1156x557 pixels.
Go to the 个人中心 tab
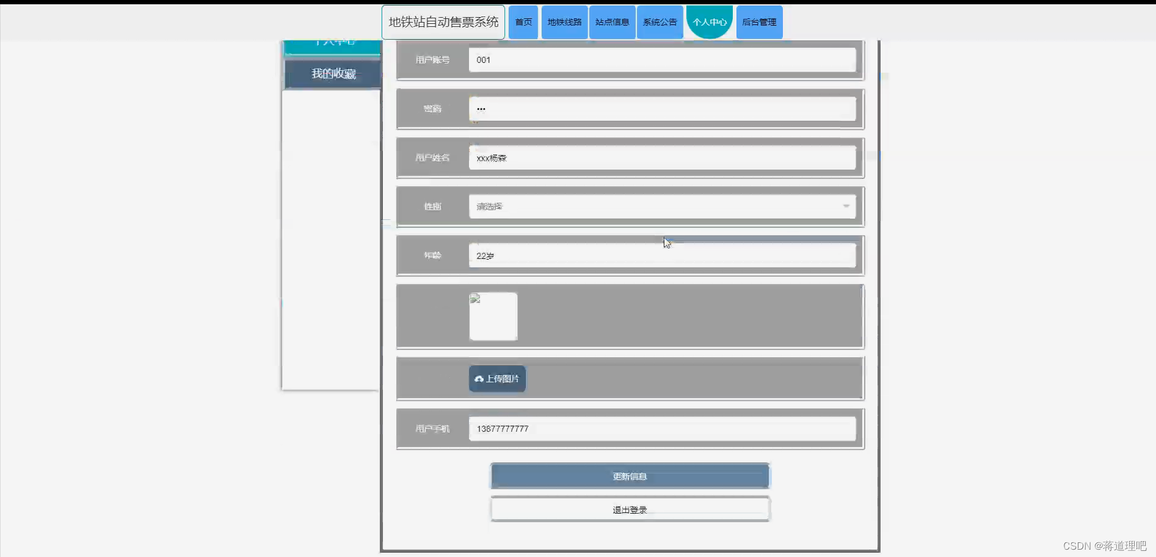(709, 22)
